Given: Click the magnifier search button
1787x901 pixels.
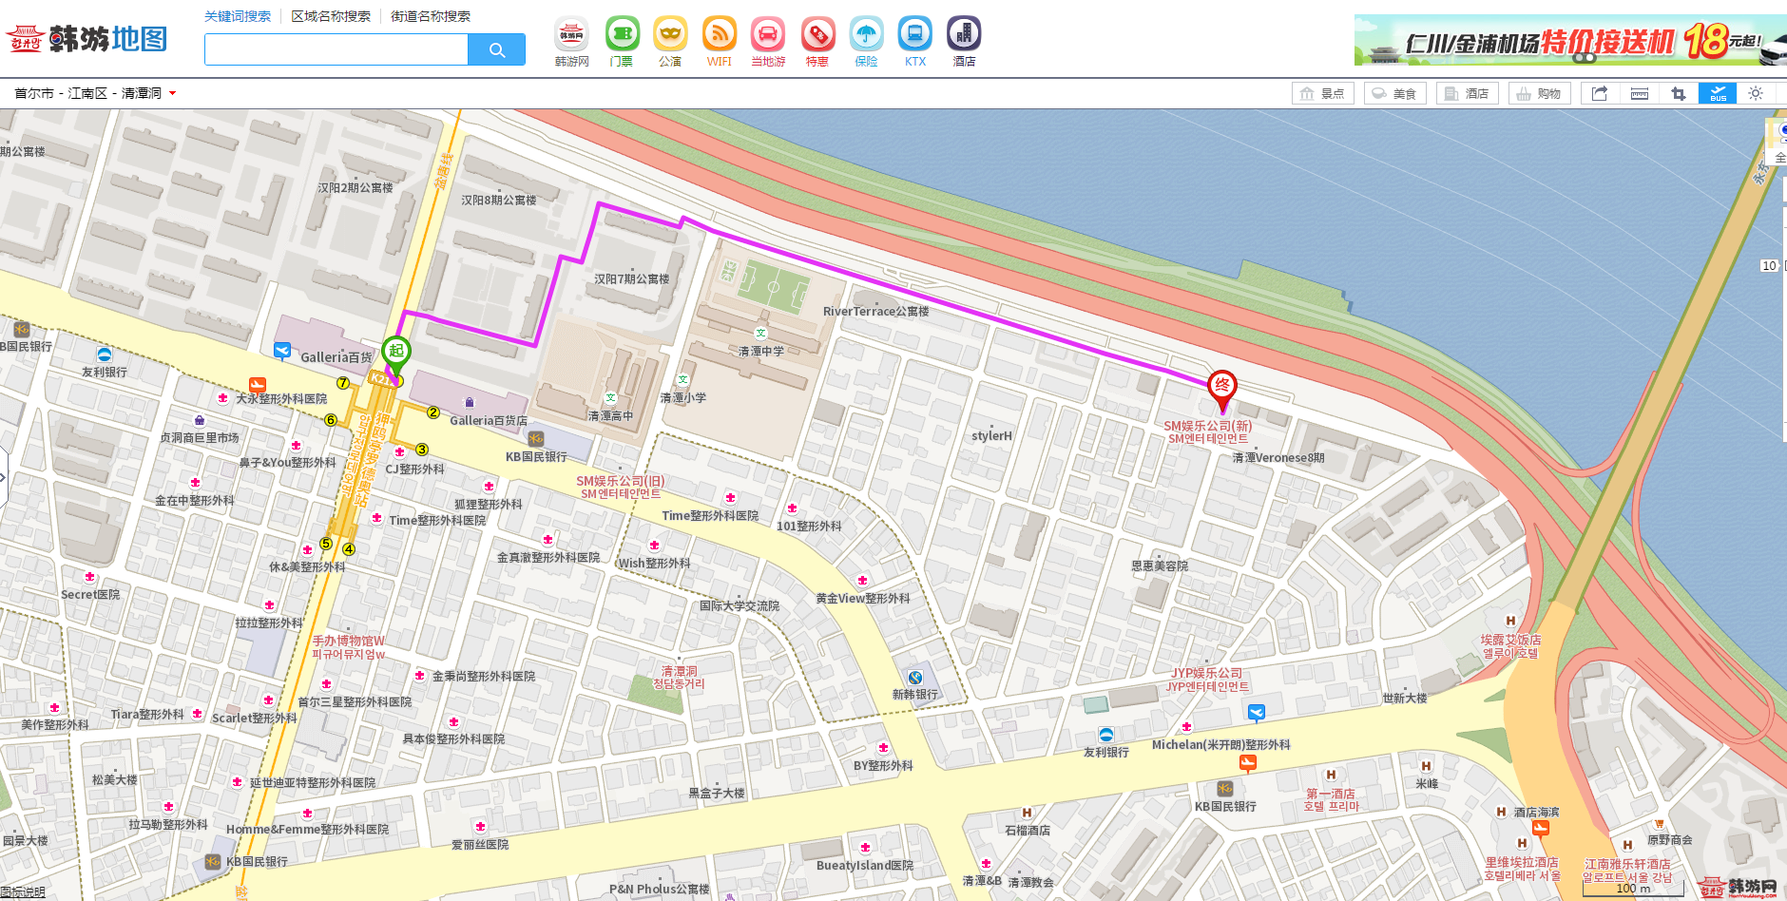Looking at the screenshot, I should pos(496,49).
